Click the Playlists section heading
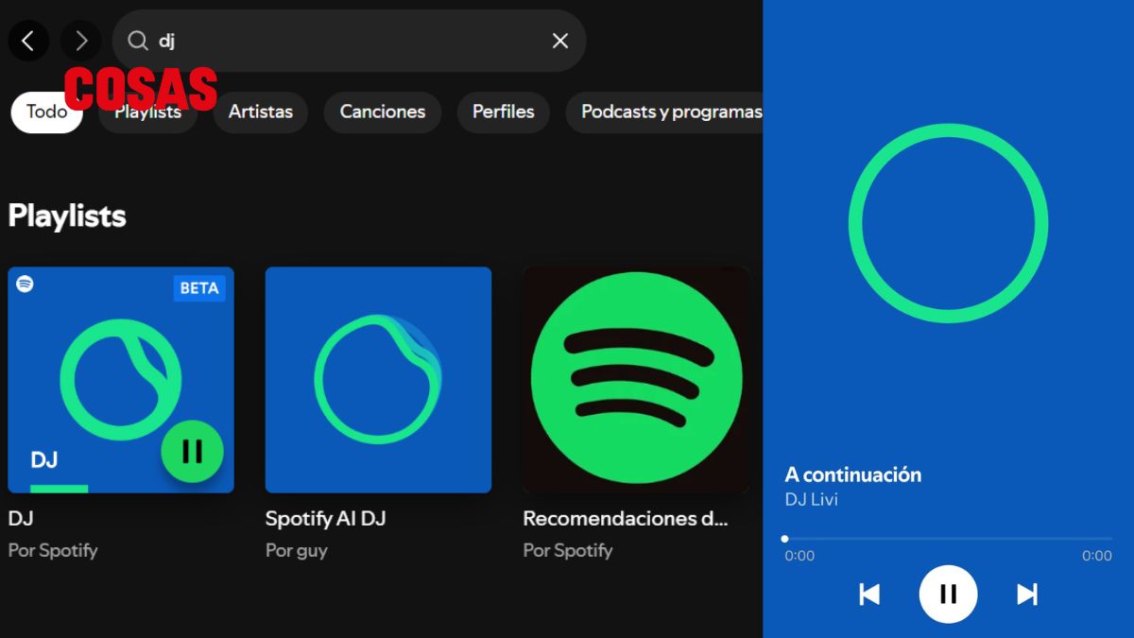1134x638 pixels. (67, 216)
